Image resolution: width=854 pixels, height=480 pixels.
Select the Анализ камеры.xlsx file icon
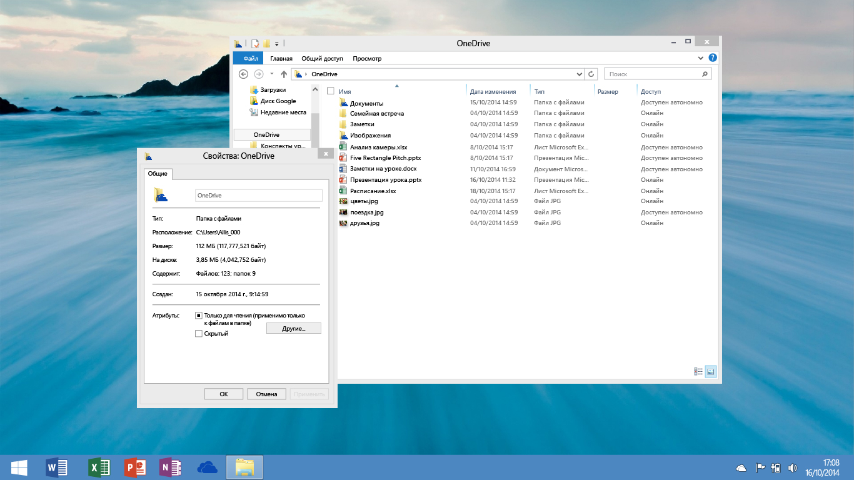click(343, 146)
